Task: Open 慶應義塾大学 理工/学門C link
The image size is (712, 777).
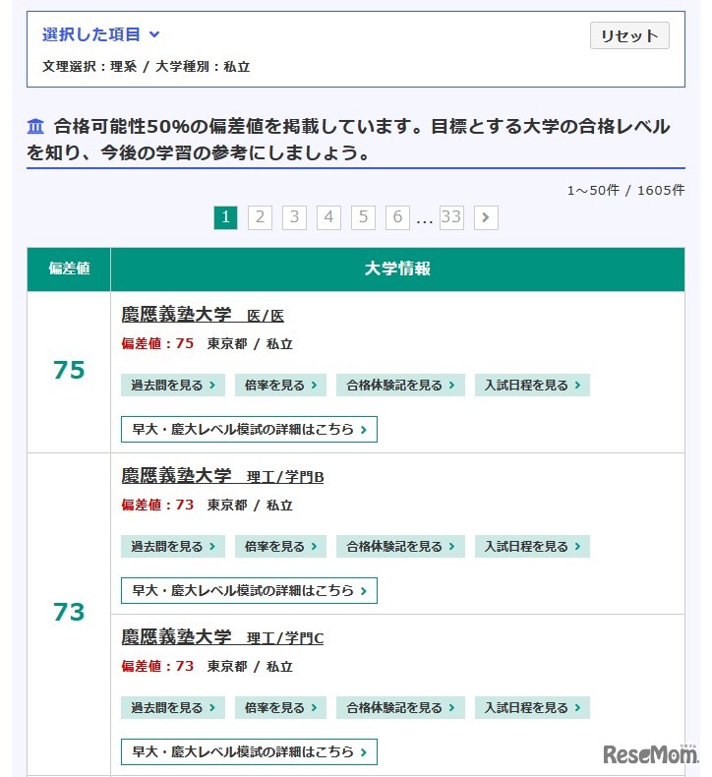Action: pyautogui.click(x=222, y=637)
